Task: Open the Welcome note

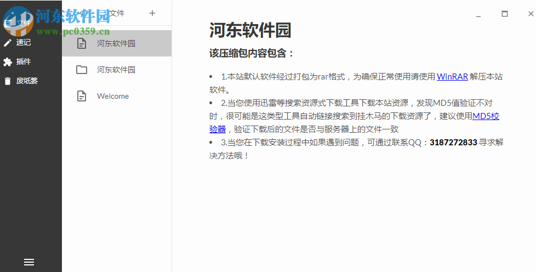Action: point(117,96)
